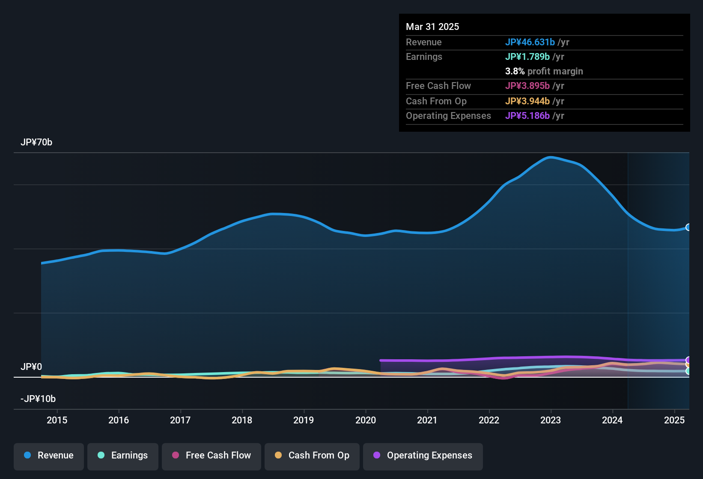703x479 pixels.
Task: Click the JP¥5.186b operating expenses value
Action: click(527, 115)
